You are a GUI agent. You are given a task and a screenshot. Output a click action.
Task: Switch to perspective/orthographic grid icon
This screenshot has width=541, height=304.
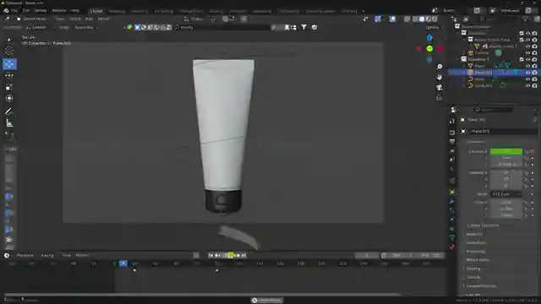pyautogui.click(x=439, y=98)
